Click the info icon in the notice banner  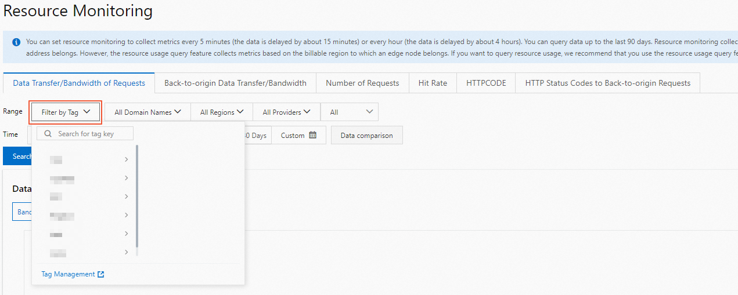(16, 42)
